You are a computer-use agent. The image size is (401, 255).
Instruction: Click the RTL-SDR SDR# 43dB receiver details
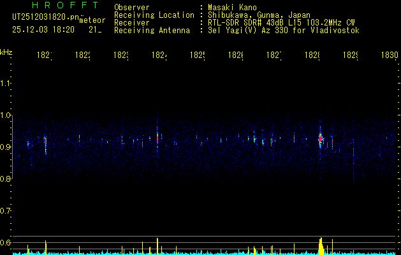point(281,23)
